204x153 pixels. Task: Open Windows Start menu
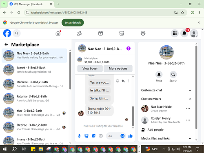pos(5,149)
